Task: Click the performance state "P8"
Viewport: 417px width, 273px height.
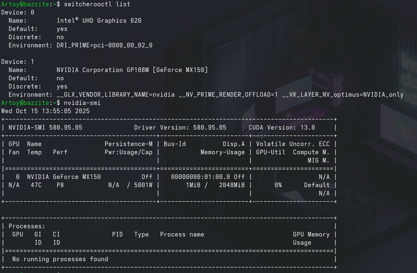Action: [x=60, y=185]
